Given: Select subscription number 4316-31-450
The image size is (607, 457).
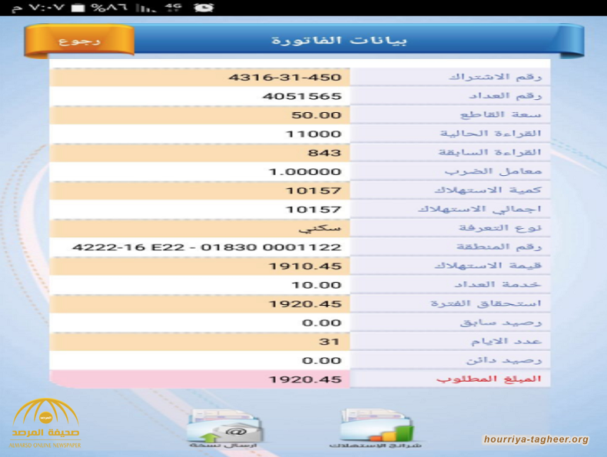Looking at the screenshot, I should (285, 78).
